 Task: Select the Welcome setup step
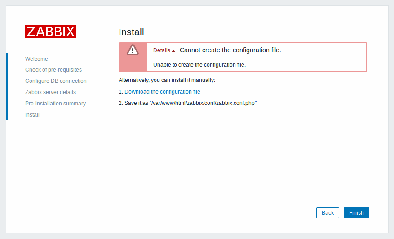(x=36, y=59)
